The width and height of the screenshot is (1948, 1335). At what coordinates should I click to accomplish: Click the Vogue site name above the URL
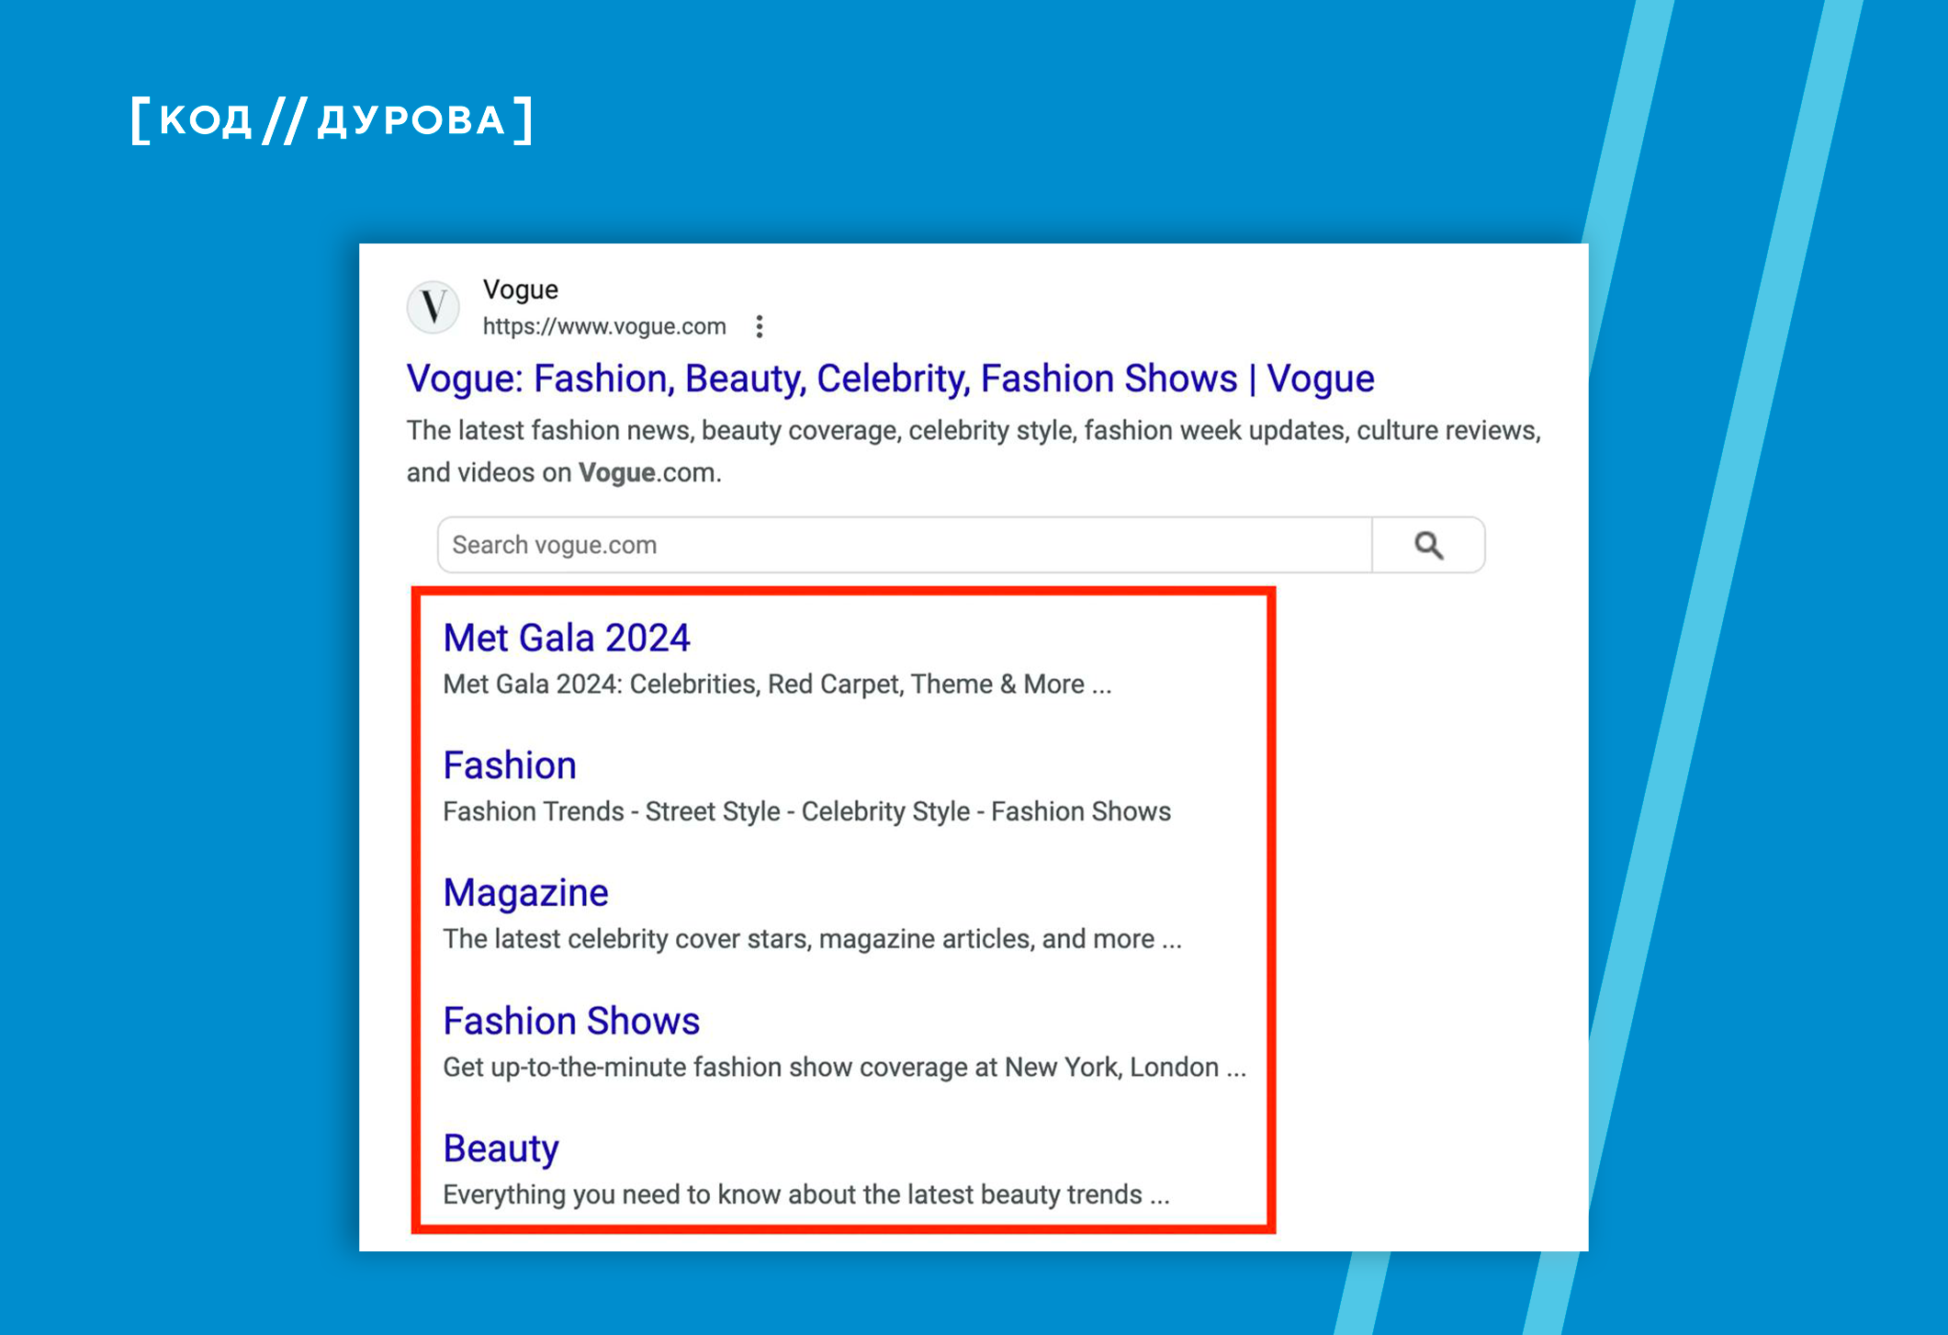[521, 289]
